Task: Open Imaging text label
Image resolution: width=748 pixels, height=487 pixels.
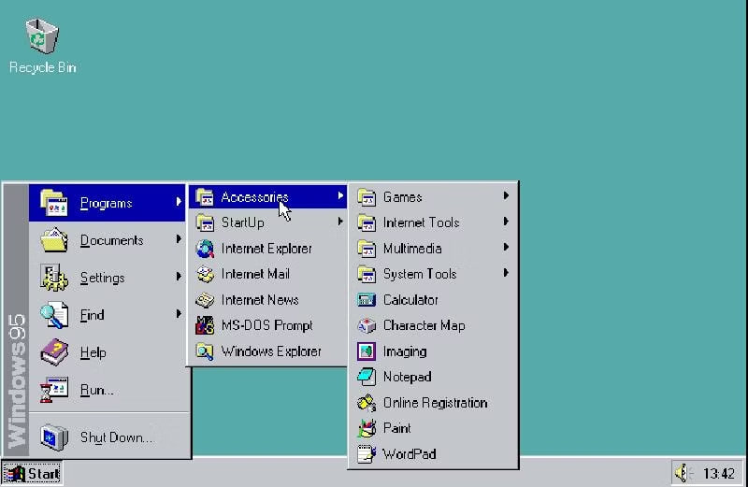Action: [x=405, y=351]
